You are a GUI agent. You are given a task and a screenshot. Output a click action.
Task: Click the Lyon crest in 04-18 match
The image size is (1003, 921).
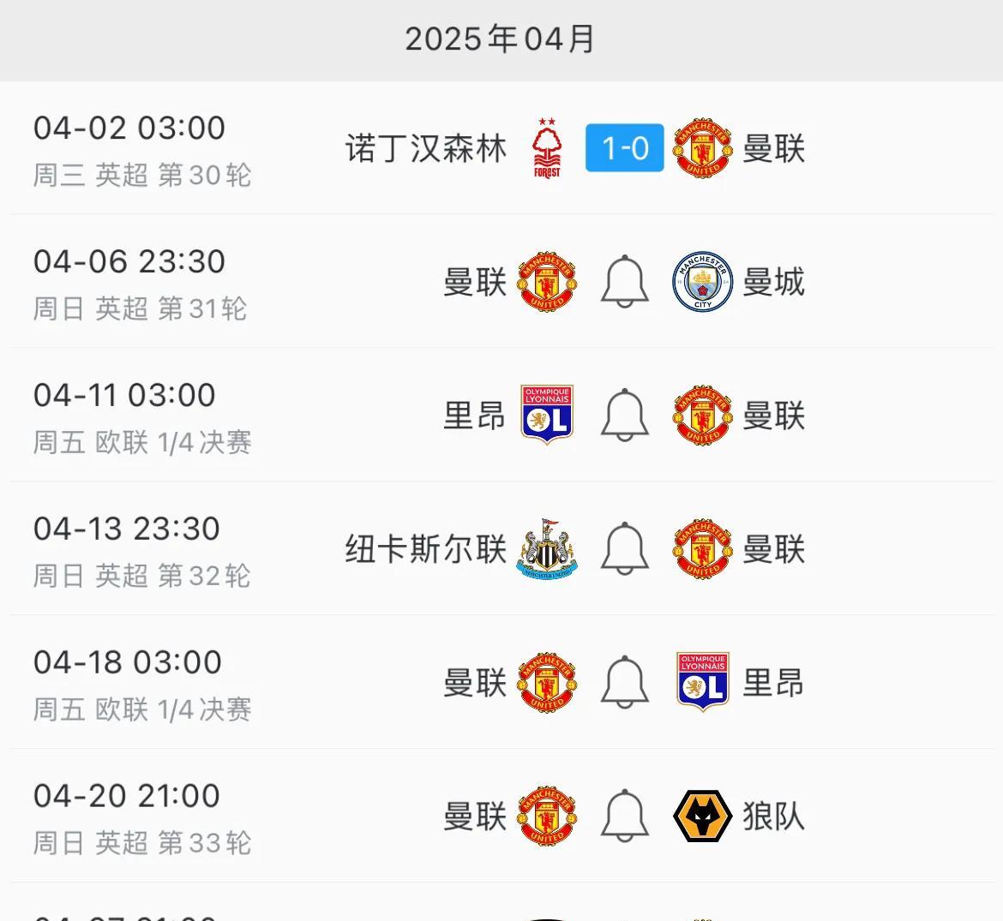click(702, 682)
